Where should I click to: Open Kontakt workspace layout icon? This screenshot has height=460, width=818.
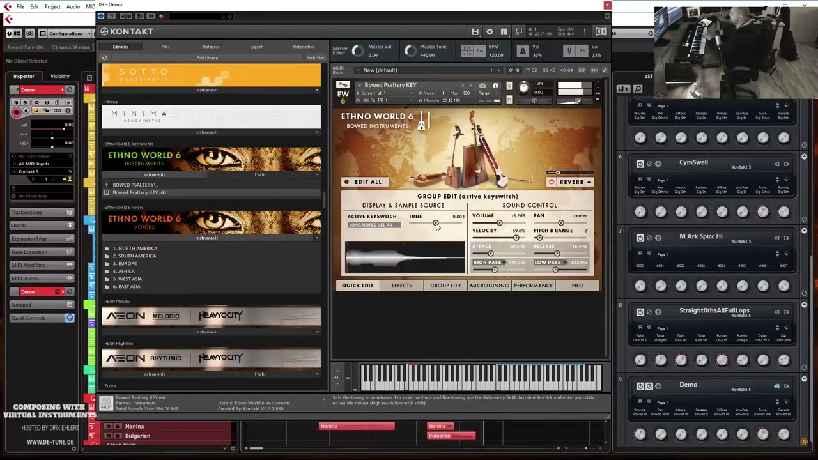504,32
